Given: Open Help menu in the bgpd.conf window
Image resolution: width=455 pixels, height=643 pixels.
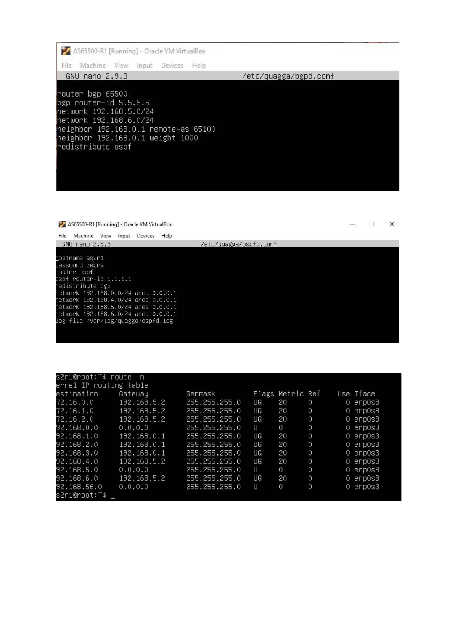Looking at the screenshot, I should click(x=199, y=65).
